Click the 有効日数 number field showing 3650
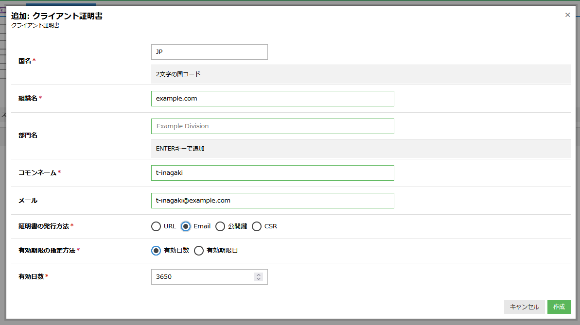The width and height of the screenshot is (580, 325). pyautogui.click(x=202, y=277)
